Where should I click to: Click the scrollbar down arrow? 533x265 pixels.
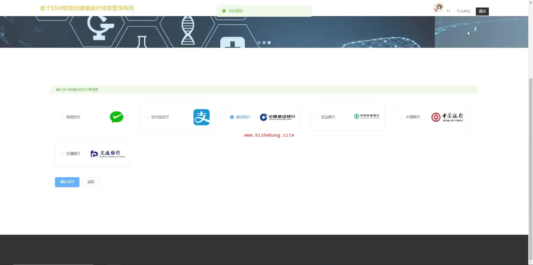point(531,262)
